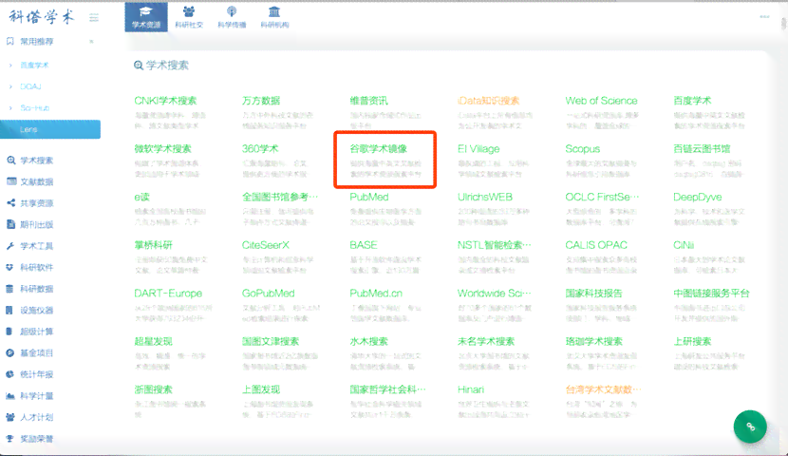Open the 学术搜索 sidebar section
Screen dimensions: 788x456
[30, 161]
